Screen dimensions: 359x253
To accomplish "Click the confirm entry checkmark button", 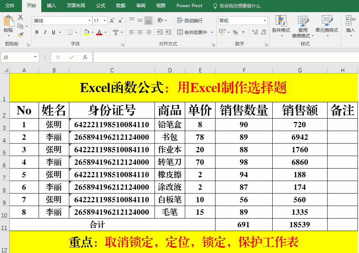I will coord(72,57).
